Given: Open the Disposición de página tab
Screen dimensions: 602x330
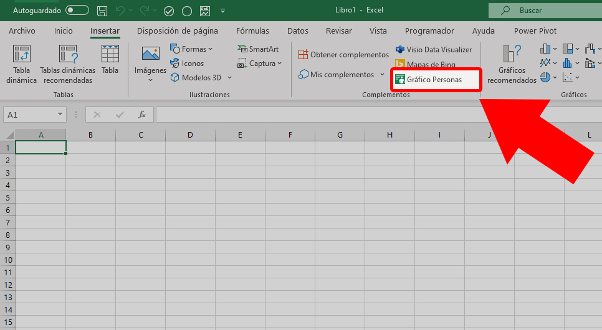Looking at the screenshot, I should [178, 31].
